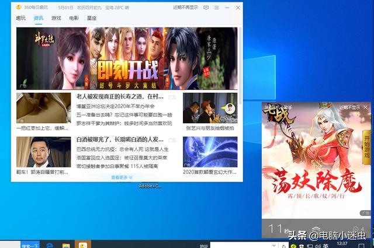Screen dimensions: 374x248
Task: Click 近期不再显示 in the 360 title bar
Action: [x=186, y=8]
